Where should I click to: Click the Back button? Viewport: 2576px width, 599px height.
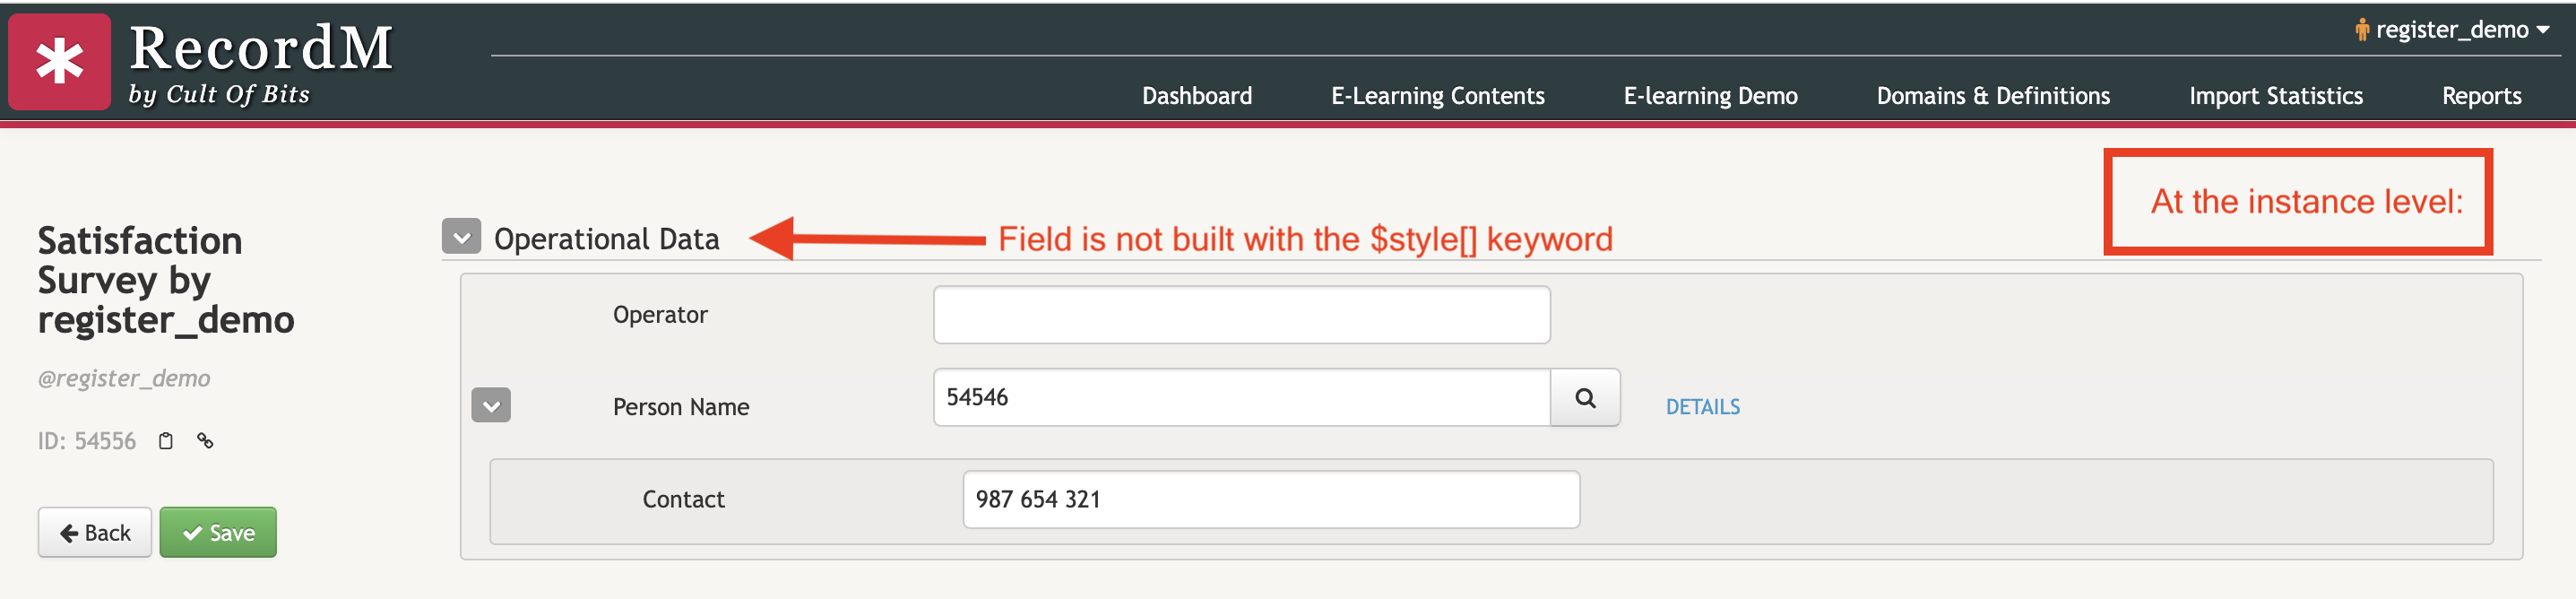pos(95,532)
